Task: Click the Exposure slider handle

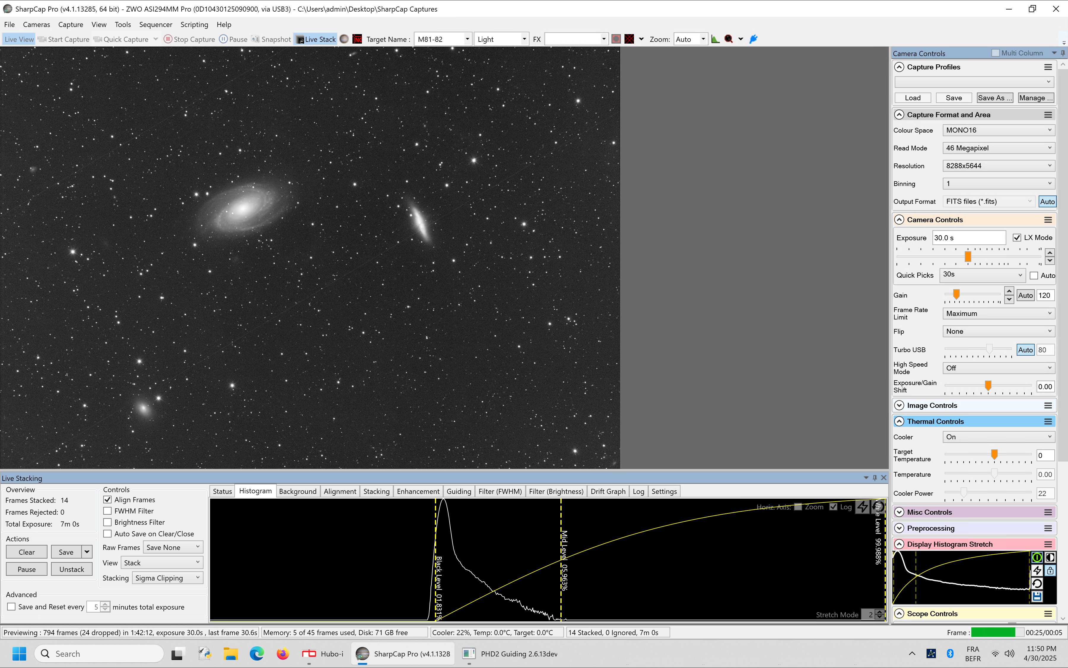Action: [x=968, y=256]
